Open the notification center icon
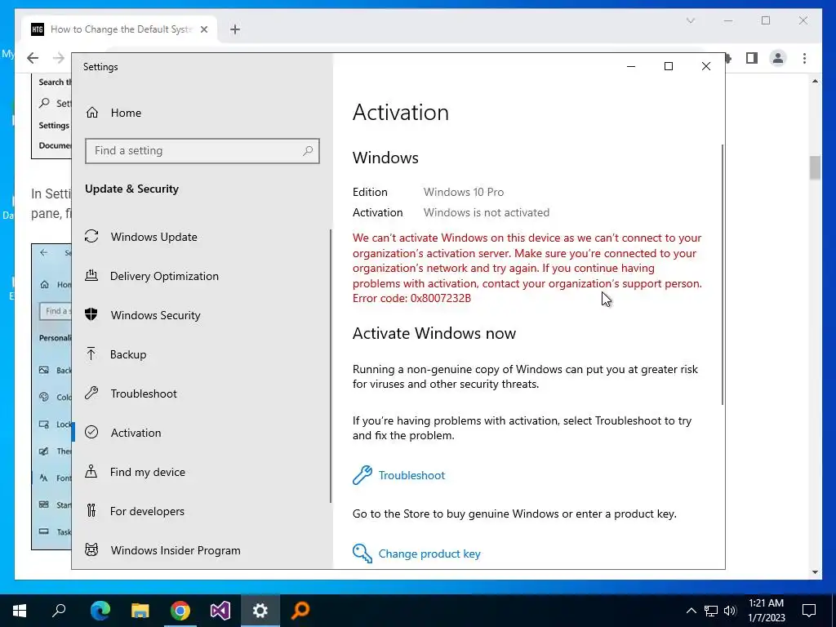The height and width of the screenshot is (627, 836). click(809, 611)
